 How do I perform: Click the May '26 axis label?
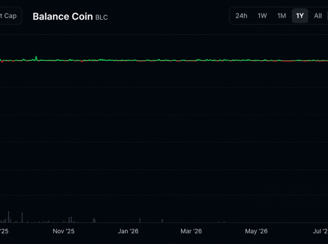pos(256,231)
